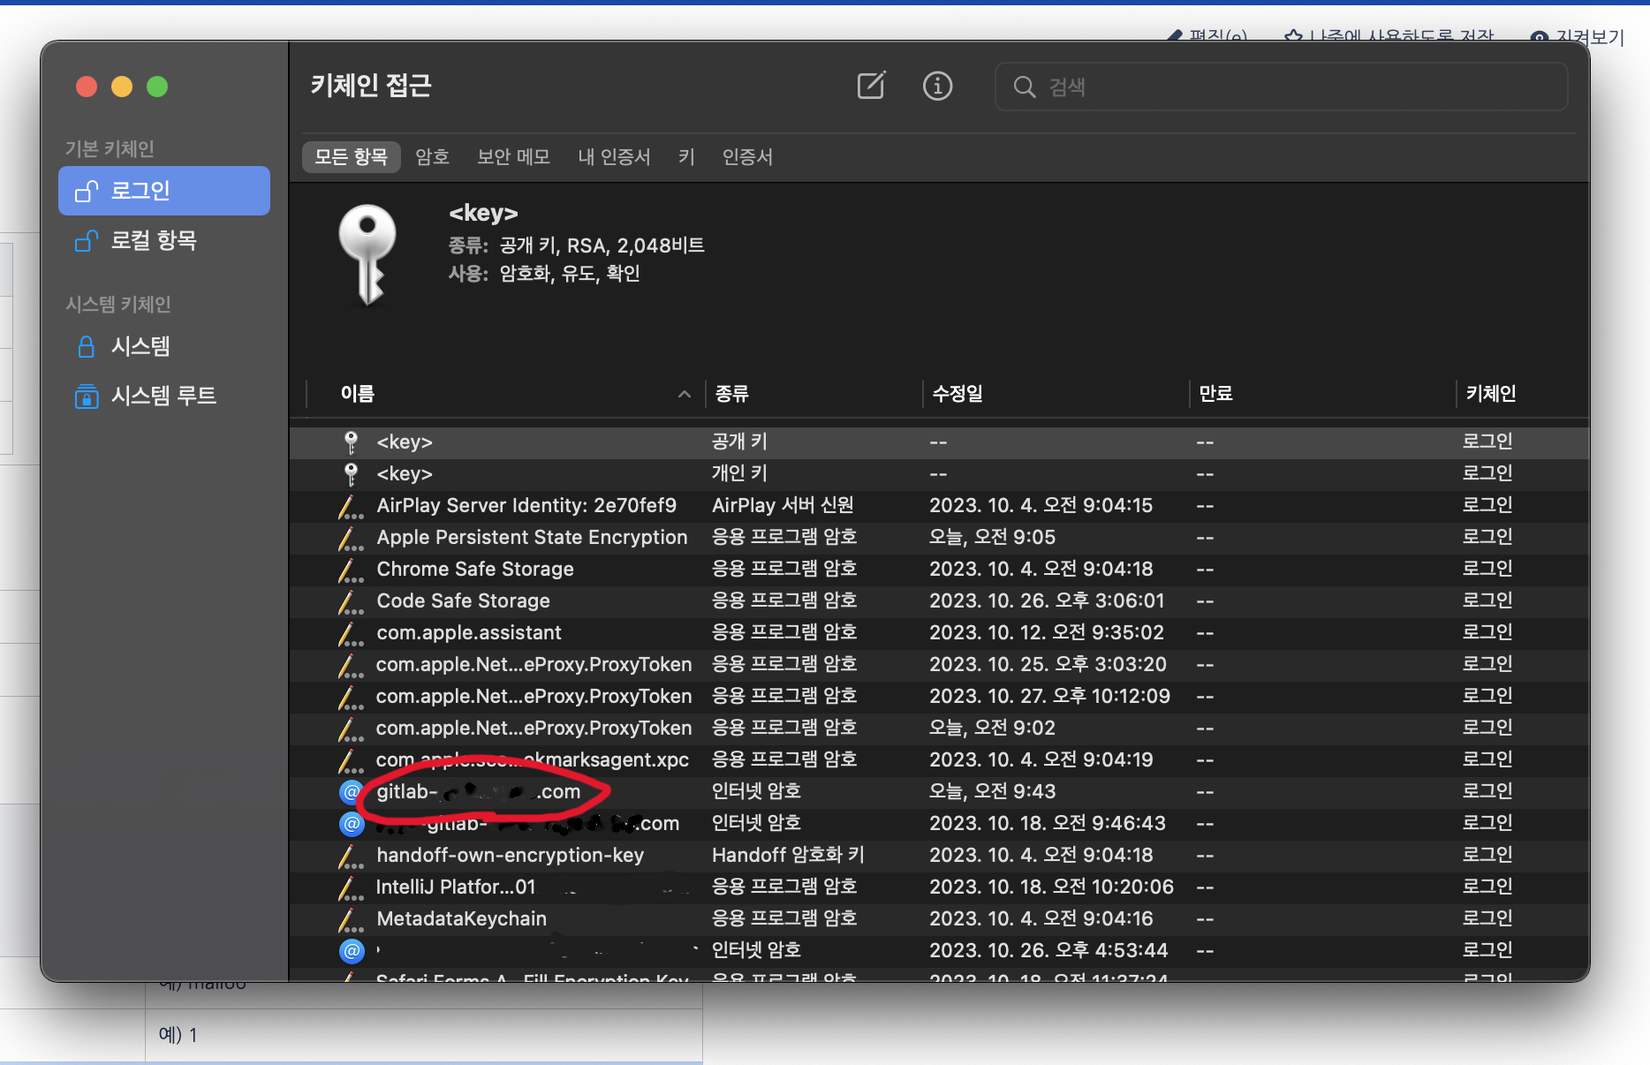Click the 지켜보기 link in the background page
The width and height of the screenshot is (1650, 1065).
1578,36
